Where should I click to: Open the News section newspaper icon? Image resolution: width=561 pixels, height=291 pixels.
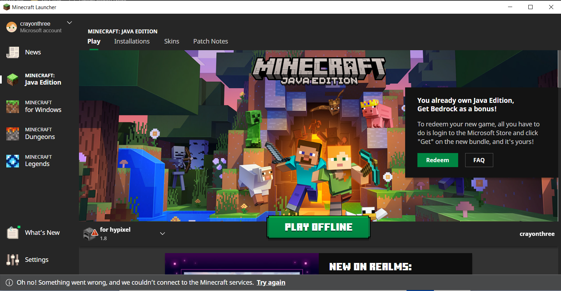point(13,52)
